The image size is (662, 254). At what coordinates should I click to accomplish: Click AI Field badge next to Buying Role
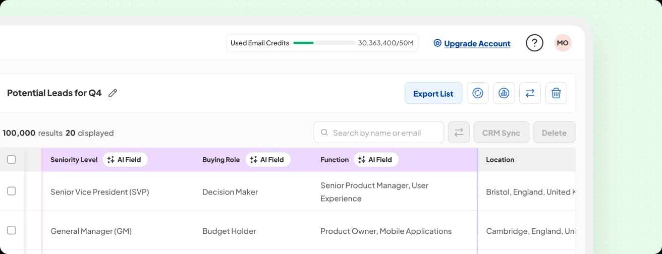point(268,160)
